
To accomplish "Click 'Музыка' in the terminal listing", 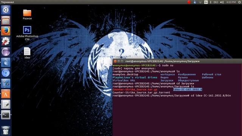I will point(183,77).
